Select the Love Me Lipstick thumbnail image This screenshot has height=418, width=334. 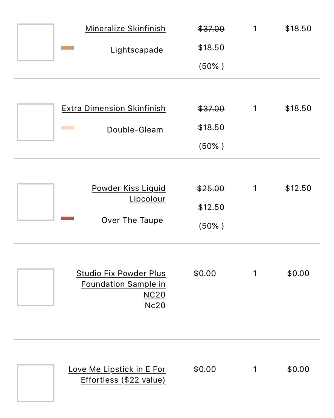coord(35,383)
